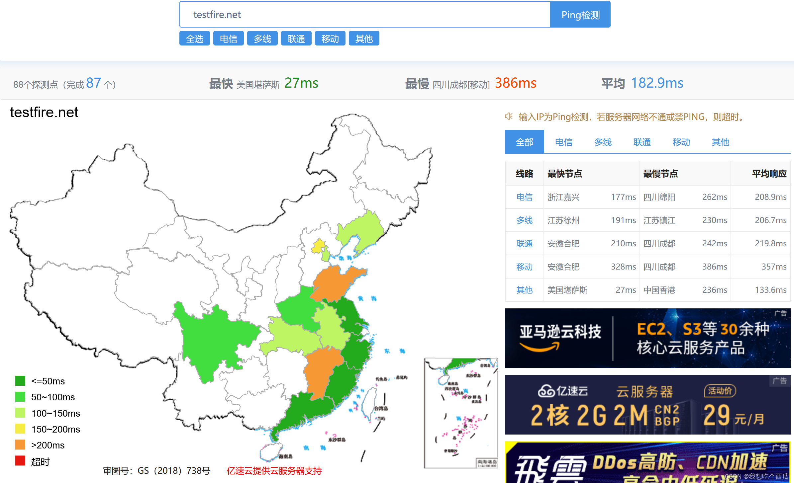Screen dimensions: 794x483
Task: Click the 电信 line link in table
Action: [524, 197]
